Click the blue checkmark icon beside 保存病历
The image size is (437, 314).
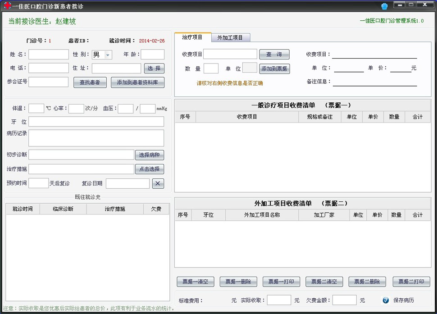(386, 300)
